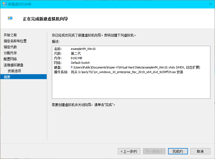Open the 连接虚拟硬盘 step

click(13, 65)
